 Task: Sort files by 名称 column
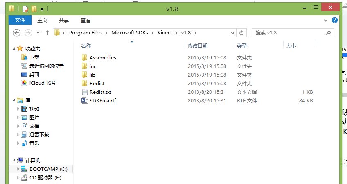[86, 45]
